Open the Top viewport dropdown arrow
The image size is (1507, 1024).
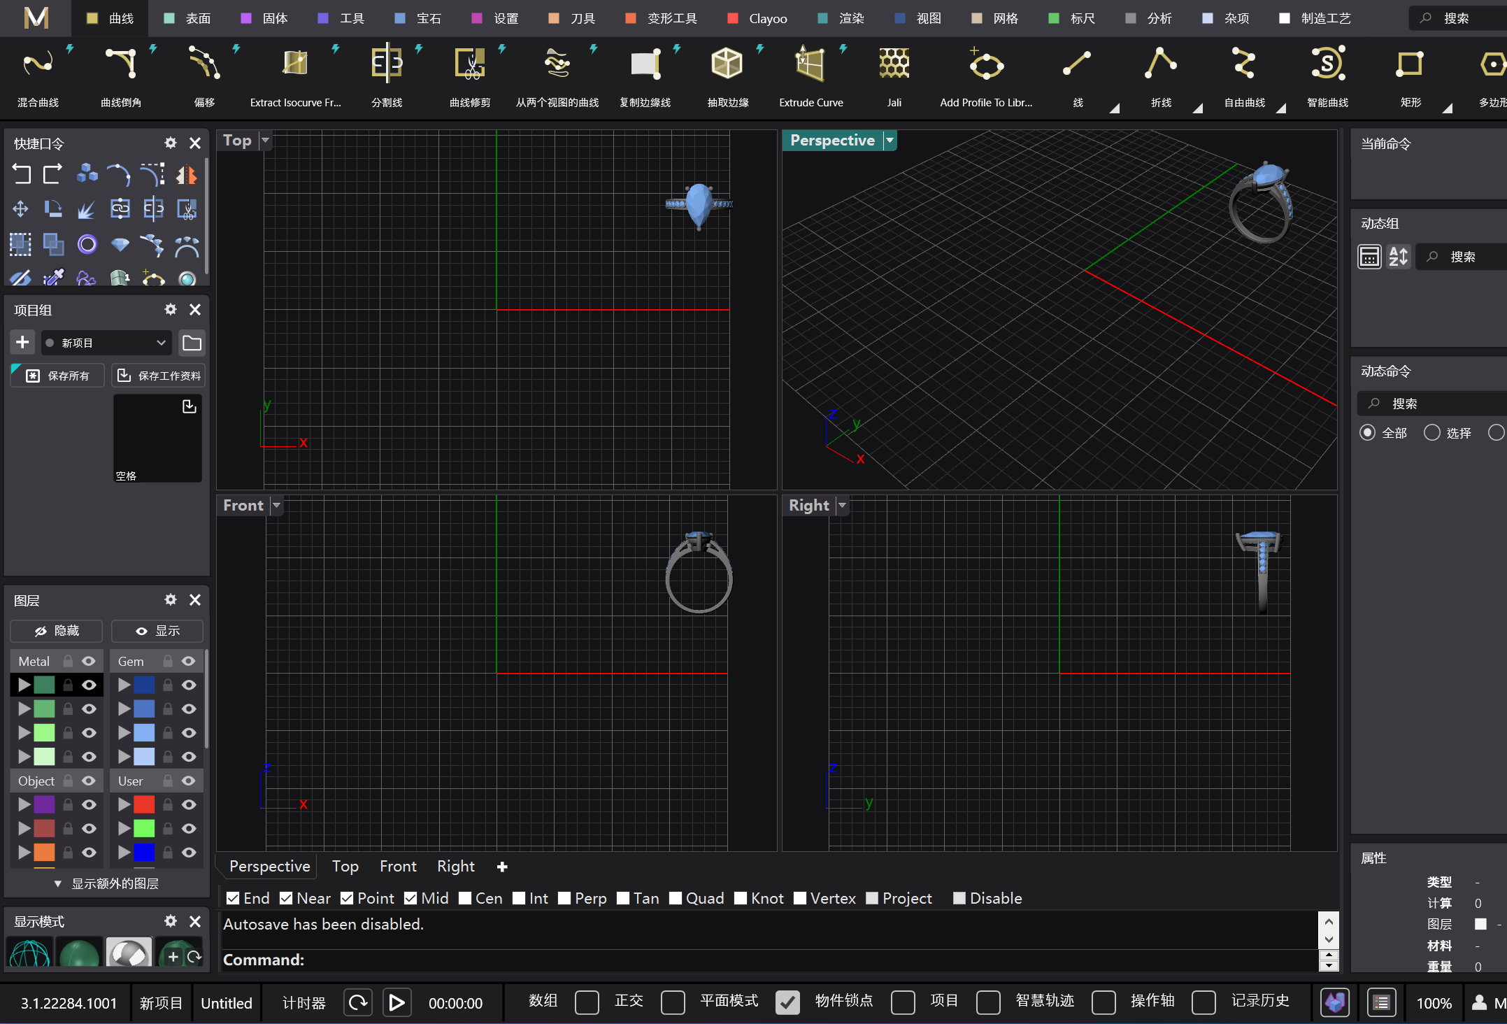(265, 141)
